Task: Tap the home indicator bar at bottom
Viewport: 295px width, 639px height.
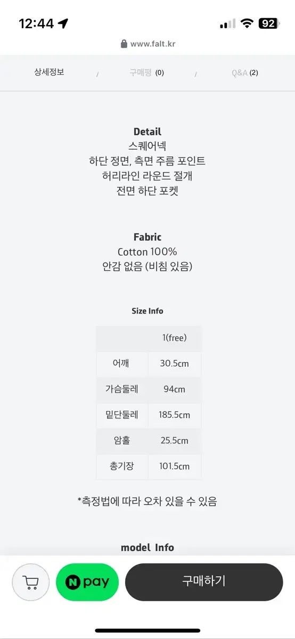Action: [147, 630]
